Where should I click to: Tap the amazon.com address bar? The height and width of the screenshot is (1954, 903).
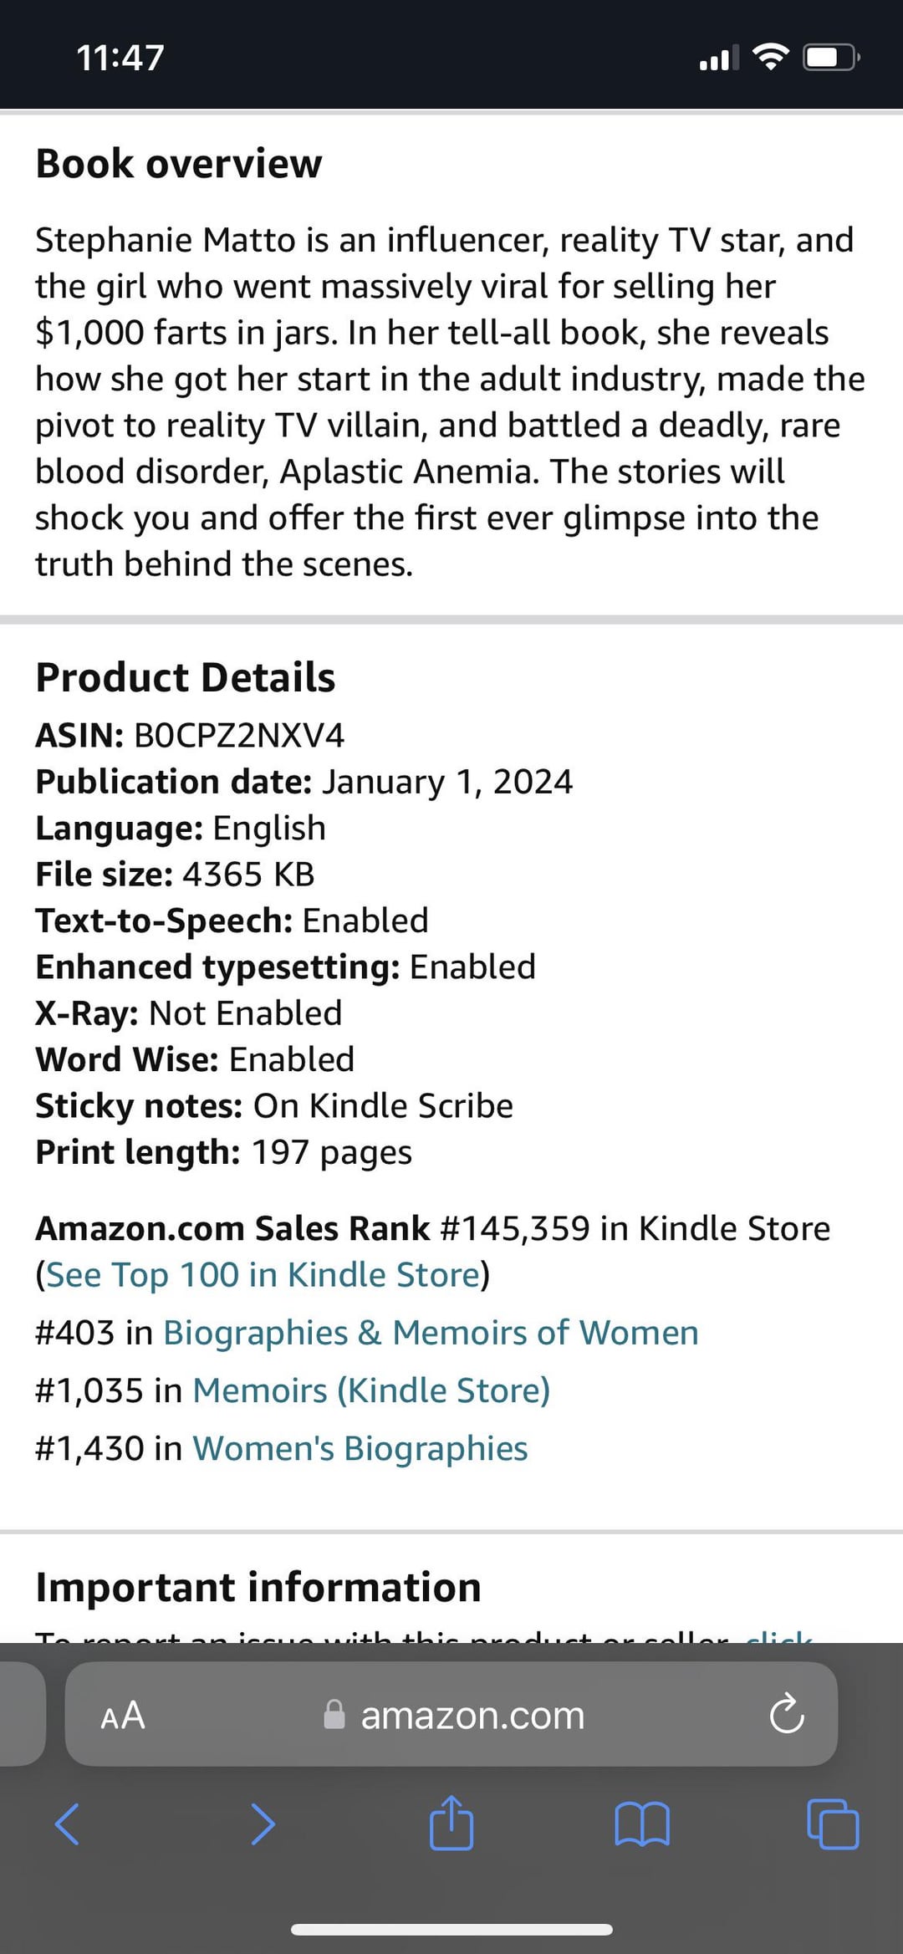pyautogui.click(x=472, y=1716)
